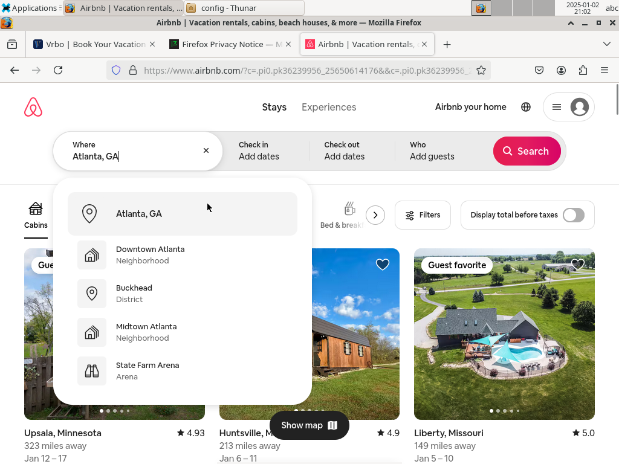
Task: Save Liberty, Missouri listing with heart icon
Action: click(x=577, y=265)
